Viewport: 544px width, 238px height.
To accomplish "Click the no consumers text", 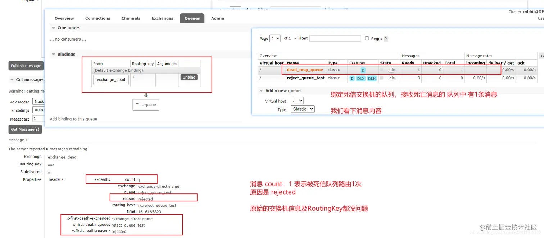I will (68, 39).
